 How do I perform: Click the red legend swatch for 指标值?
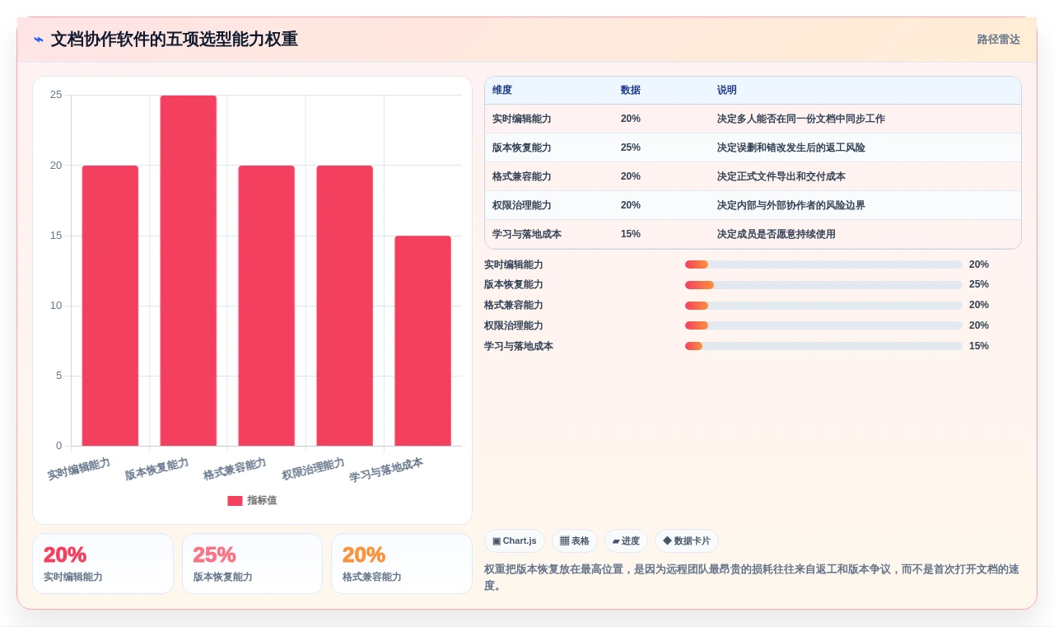point(235,501)
